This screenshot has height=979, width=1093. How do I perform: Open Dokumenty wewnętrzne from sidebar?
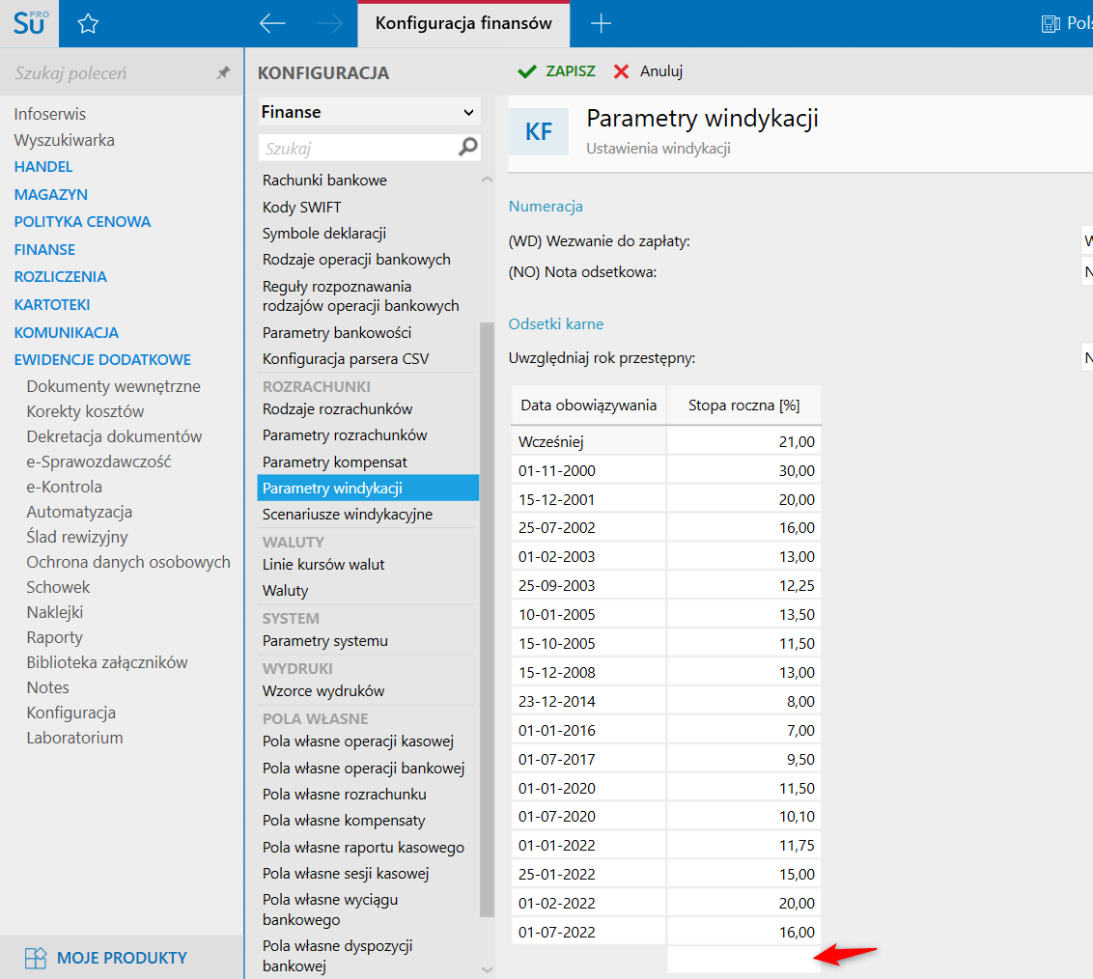(x=114, y=386)
